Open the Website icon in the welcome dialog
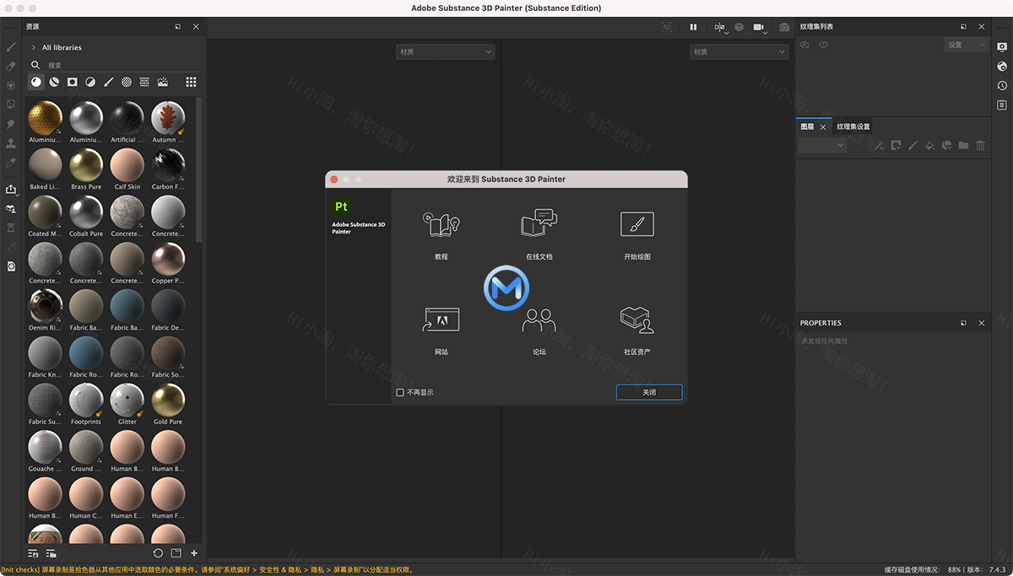Image resolution: width=1013 pixels, height=576 pixels. click(441, 319)
